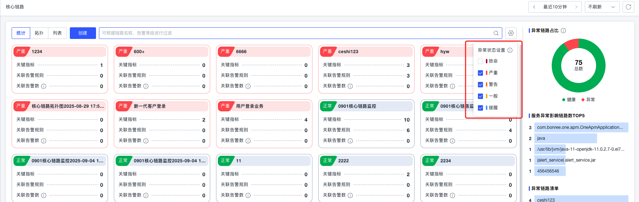The height and width of the screenshot is (202, 639).
Task: Uncheck the 警告 checkbox
Action: click(480, 85)
